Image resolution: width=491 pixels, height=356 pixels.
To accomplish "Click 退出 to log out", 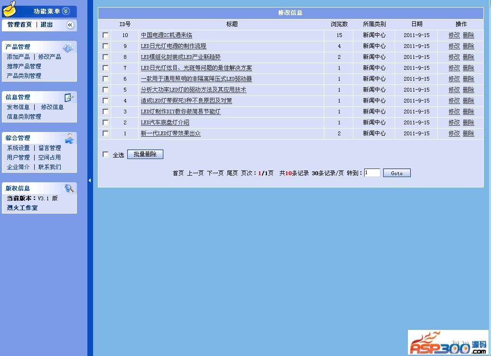I will [47, 25].
